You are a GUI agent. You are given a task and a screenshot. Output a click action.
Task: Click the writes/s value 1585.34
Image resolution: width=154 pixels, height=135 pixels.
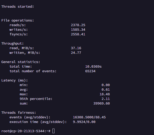(x=78, y=30)
